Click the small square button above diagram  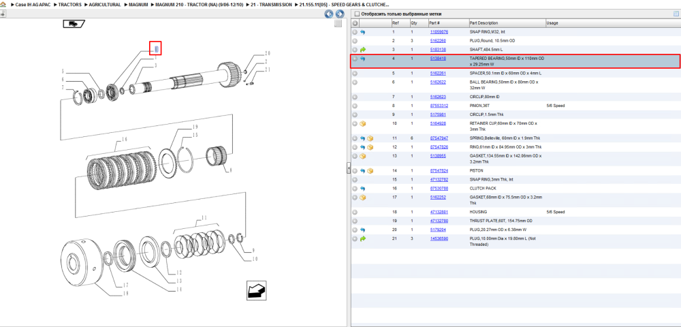click(338, 23)
